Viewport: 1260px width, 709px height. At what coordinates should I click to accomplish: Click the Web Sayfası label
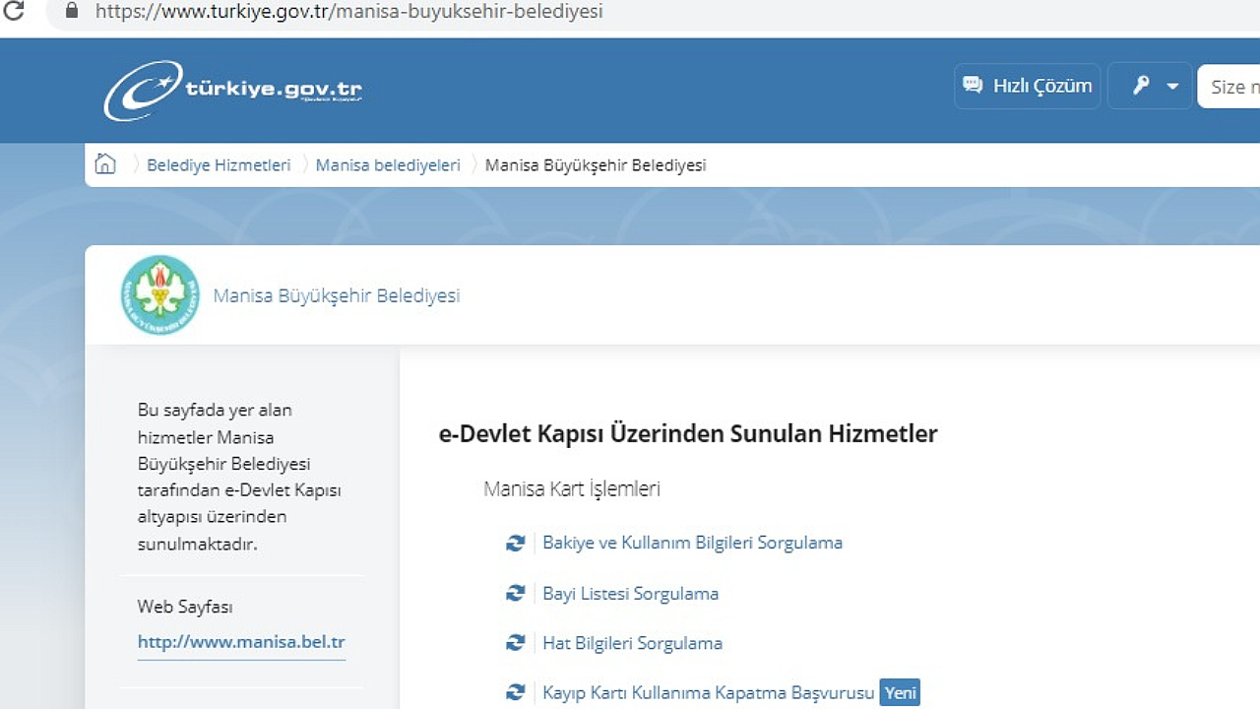coord(185,607)
